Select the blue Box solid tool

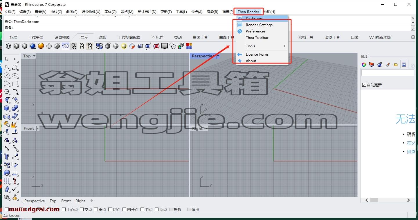tap(7, 108)
